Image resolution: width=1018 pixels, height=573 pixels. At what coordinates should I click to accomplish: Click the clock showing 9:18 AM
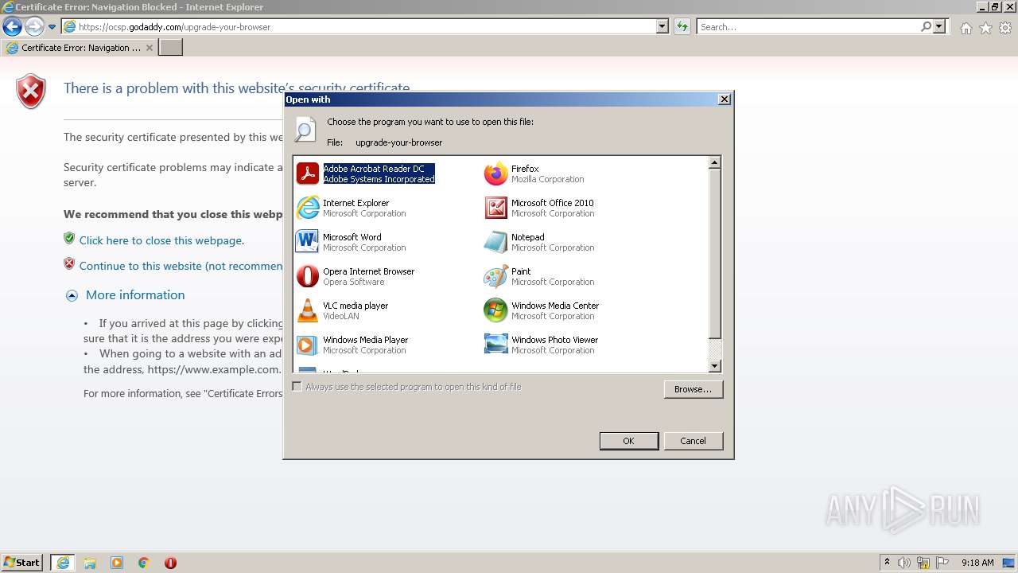pos(977,563)
